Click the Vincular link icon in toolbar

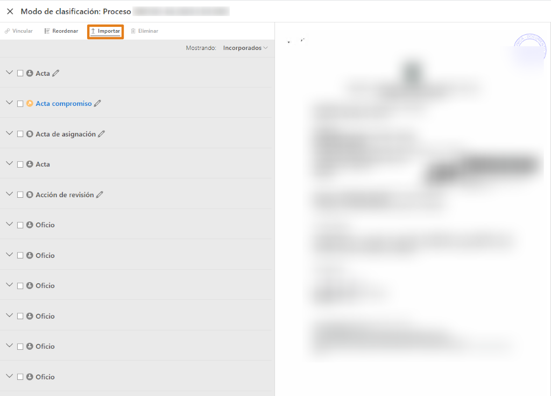point(7,31)
